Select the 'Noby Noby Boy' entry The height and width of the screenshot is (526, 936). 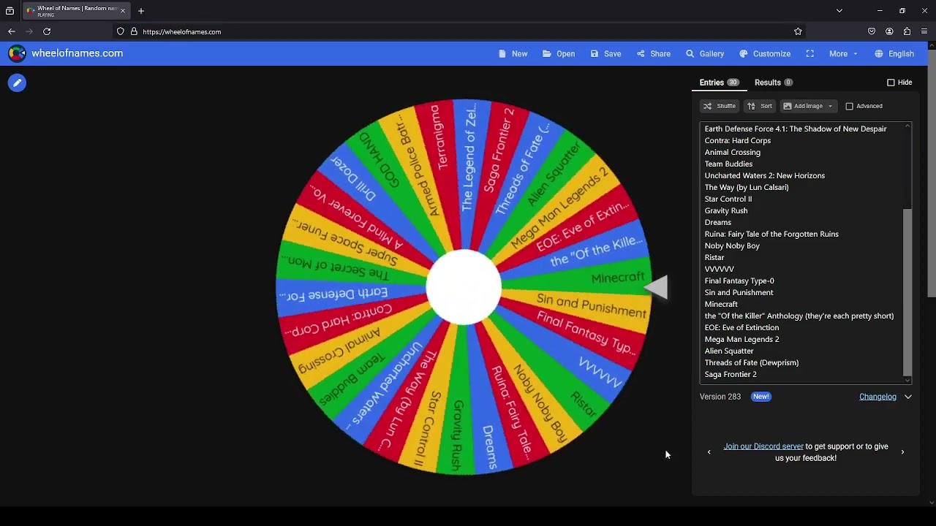click(731, 245)
